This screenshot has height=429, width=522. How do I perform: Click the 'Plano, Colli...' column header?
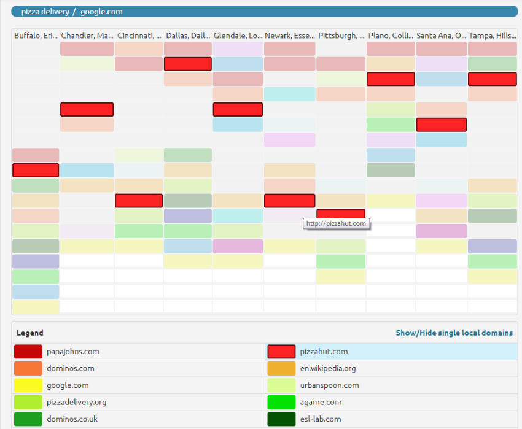pyautogui.click(x=391, y=36)
